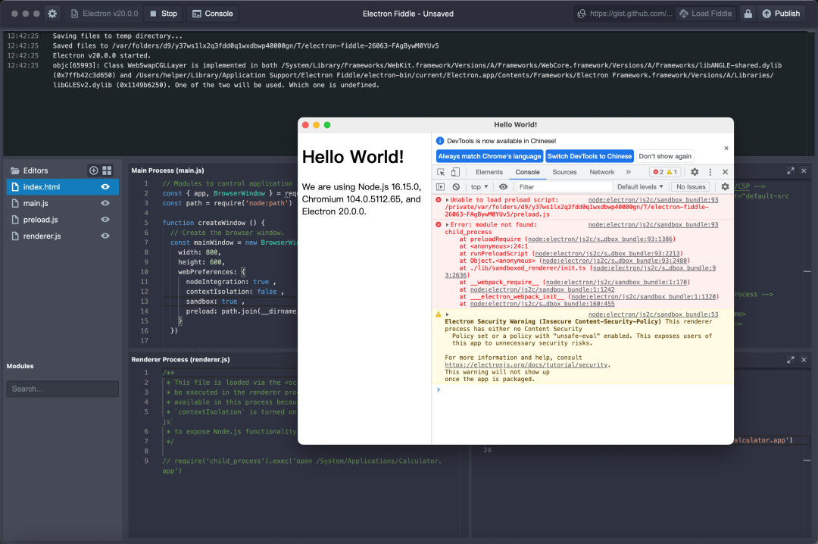The width and height of the screenshot is (818, 544).
Task: Open the top context dropdown
Action: pos(479,187)
